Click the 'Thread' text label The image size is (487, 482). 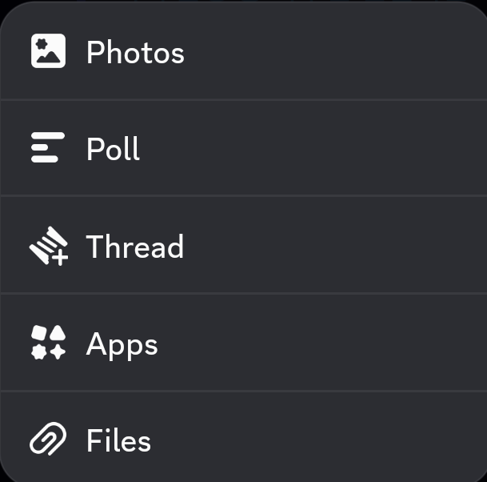(135, 247)
